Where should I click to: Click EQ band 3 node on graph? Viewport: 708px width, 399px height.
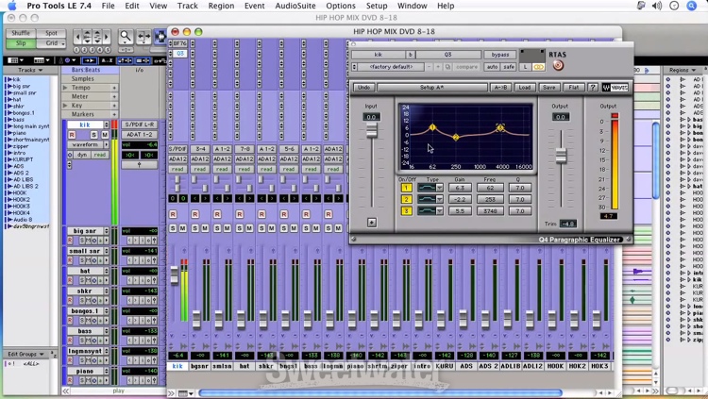click(500, 127)
